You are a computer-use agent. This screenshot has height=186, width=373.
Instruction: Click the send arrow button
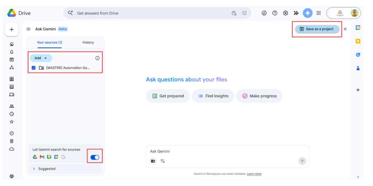coord(302,161)
